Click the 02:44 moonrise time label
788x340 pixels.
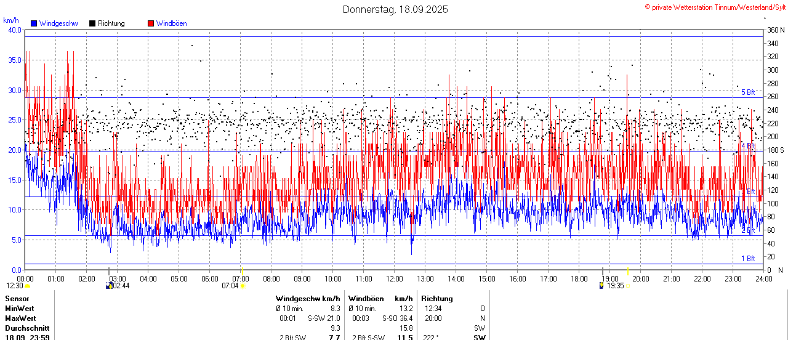pos(121,286)
